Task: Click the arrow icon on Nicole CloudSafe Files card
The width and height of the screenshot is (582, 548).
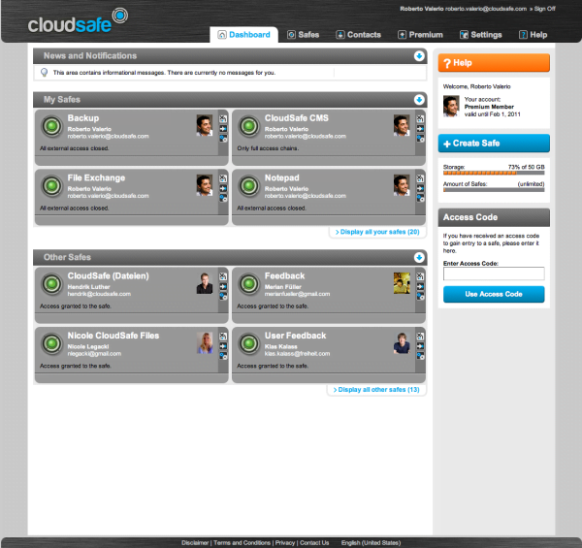Action: pyautogui.click(x=223, y=346)
